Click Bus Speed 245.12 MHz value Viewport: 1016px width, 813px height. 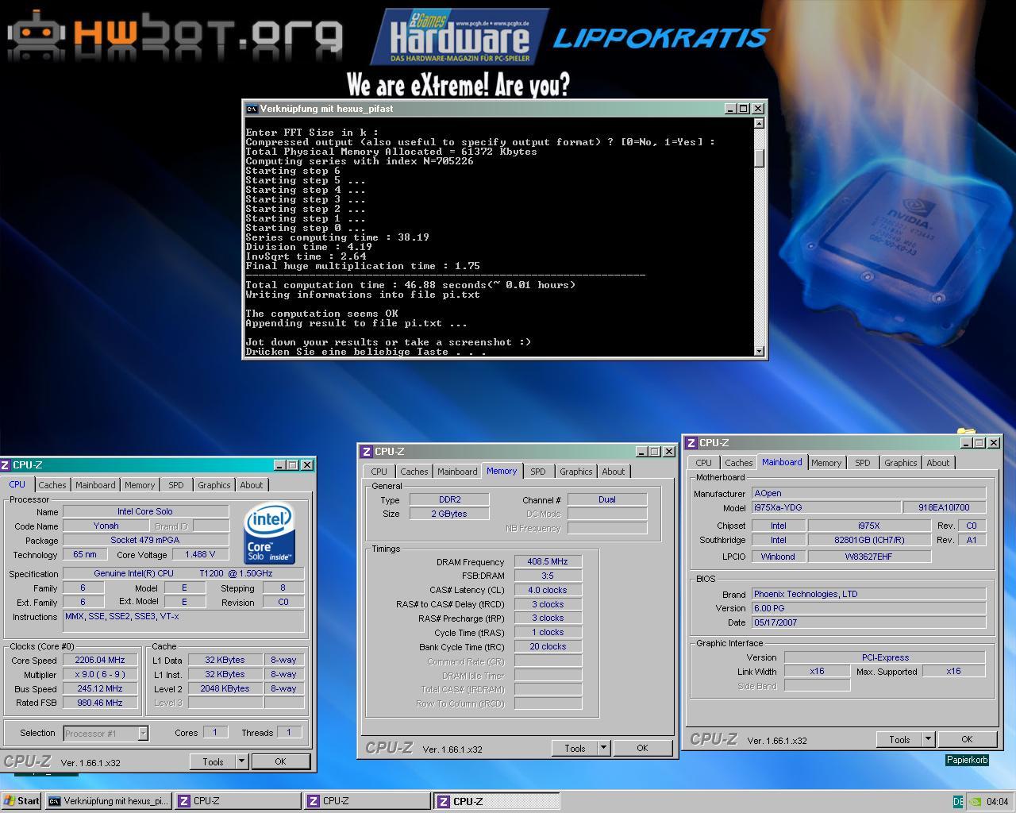click(x=100, y=689)
